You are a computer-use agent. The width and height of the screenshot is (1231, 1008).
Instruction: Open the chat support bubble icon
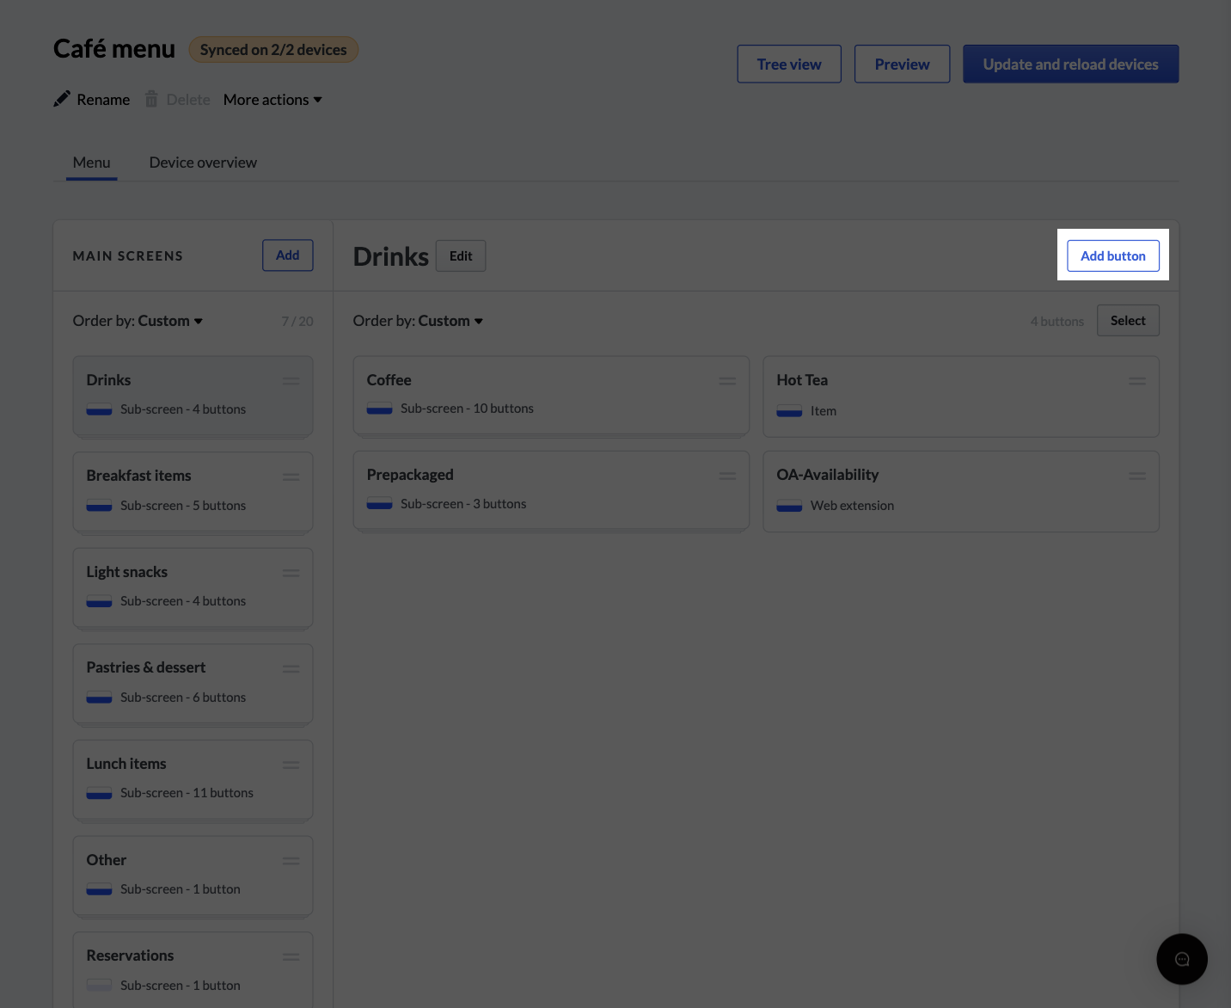point(1181,959)
